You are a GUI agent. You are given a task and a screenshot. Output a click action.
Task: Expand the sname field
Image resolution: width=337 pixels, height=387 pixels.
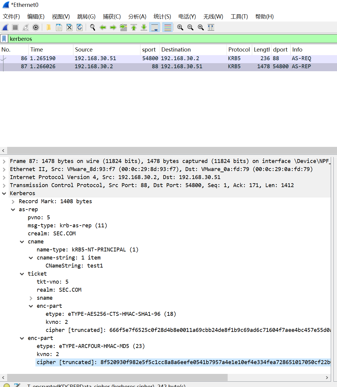(x=31, y=298)
